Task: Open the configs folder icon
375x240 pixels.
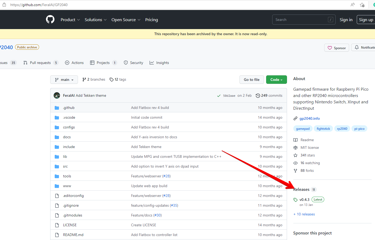Action: coord(57,127)
